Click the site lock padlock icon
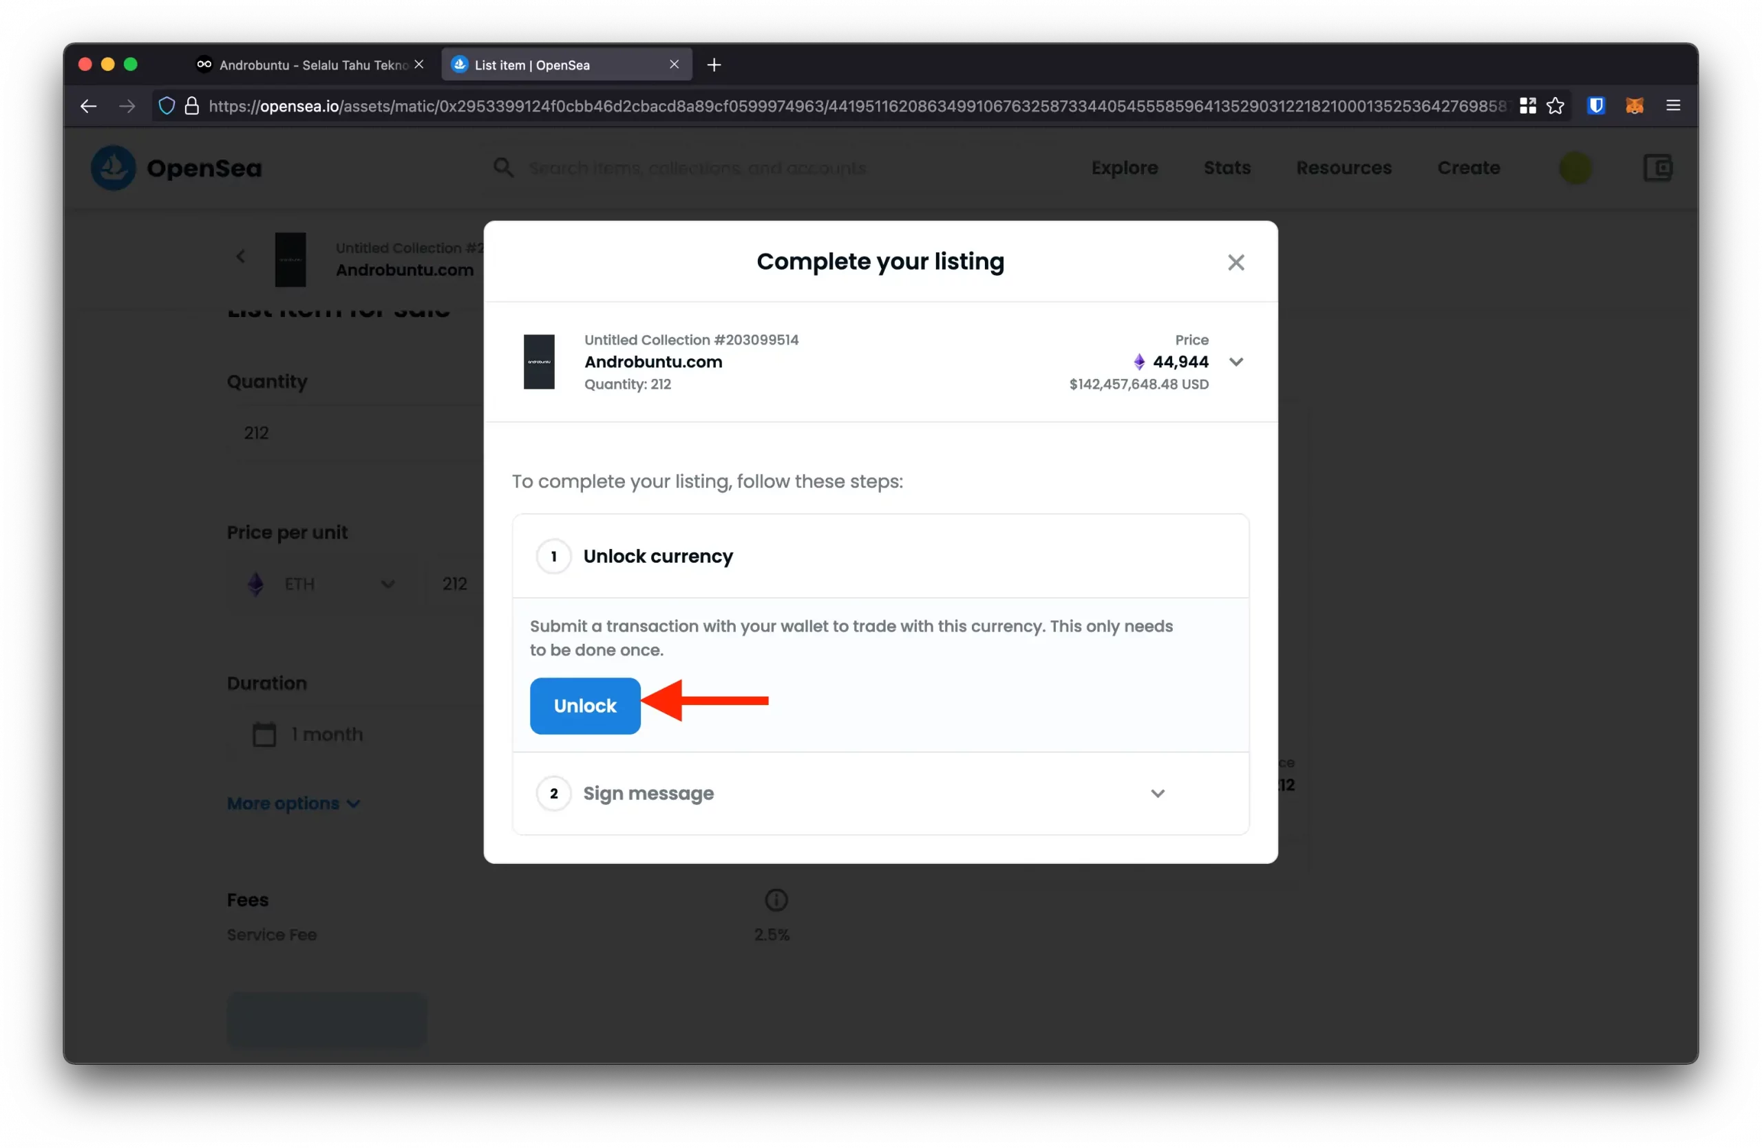Viewport: 1762px width, 1148px height. [192, 107]
